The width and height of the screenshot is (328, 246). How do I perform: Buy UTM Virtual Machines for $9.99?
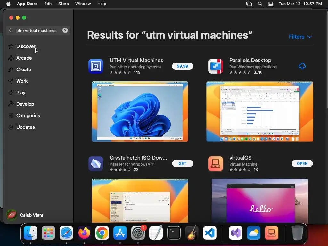click(x=182, y=66)
